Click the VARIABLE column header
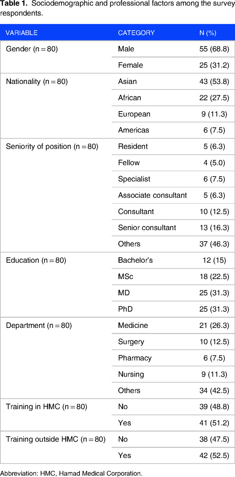The height and width of the screenshot is (477, 235). [22, 33]
